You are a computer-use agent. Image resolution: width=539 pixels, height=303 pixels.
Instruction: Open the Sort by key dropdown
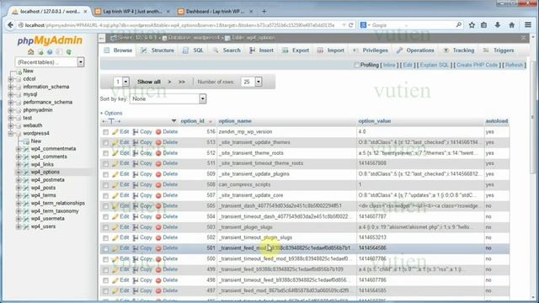168,99
